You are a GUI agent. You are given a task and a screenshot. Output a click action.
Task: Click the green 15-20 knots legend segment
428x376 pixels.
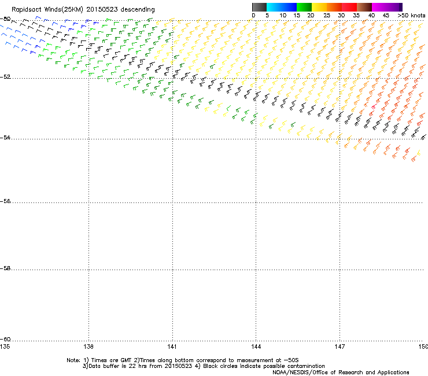304,7
